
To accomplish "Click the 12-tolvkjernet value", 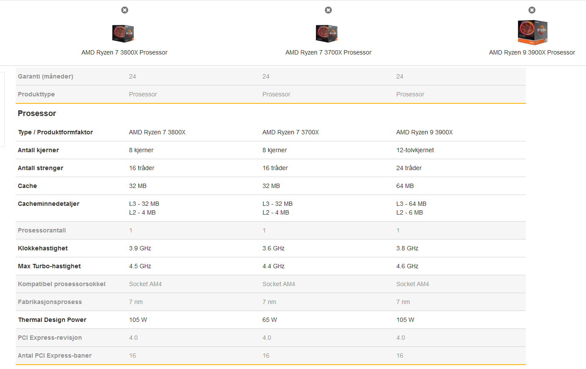I will click(x=415, y=150).
